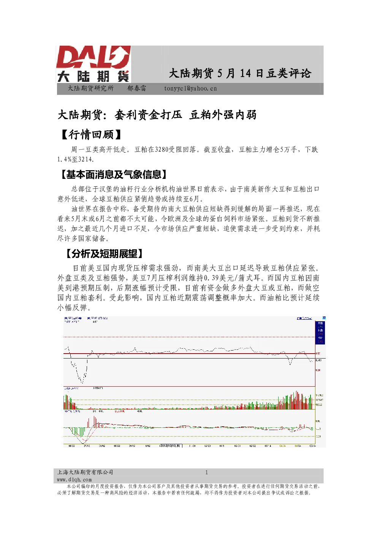Screen dimensions: 377x534
Task: Click the blue underlined link above chart
Action: tap(304, 318)
